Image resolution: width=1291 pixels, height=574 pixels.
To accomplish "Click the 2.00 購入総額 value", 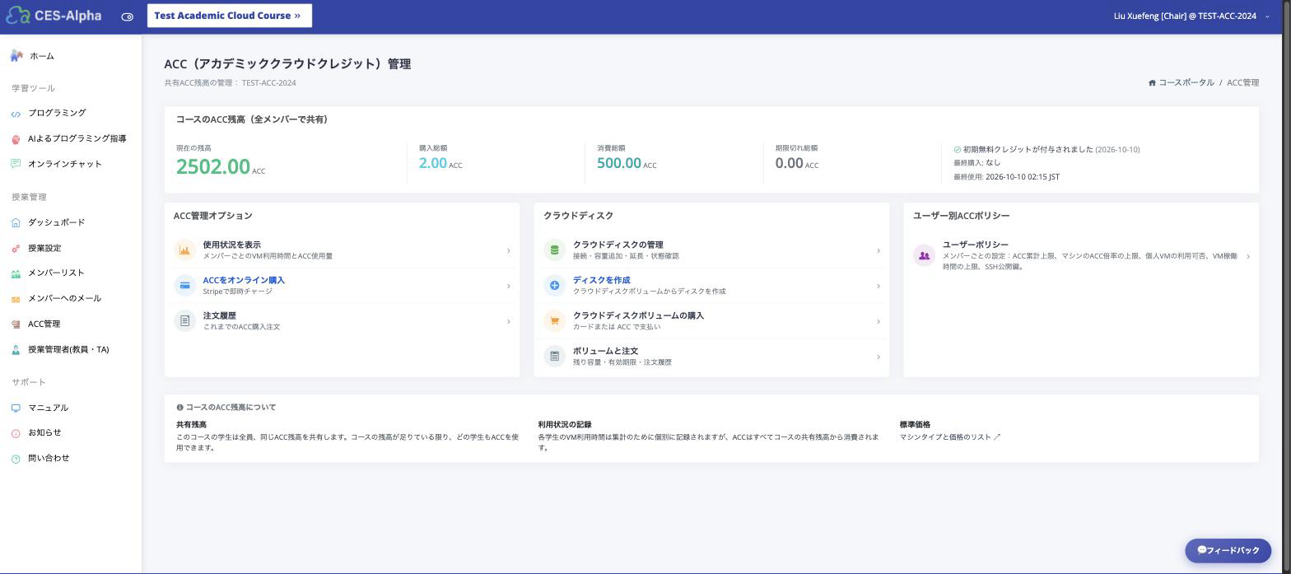I will pyautogui.click(x=433, y=163).
